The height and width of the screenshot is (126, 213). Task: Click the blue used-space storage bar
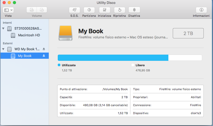pyautogui.click(x=113, y=58)
